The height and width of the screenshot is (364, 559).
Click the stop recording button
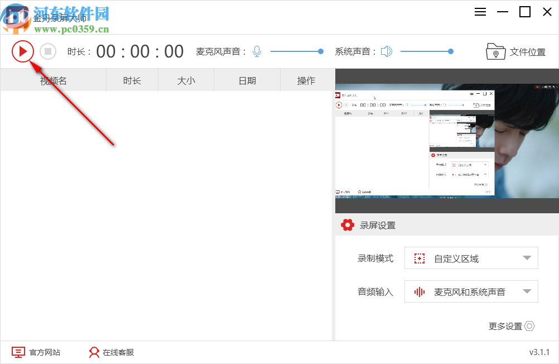(x=48, y=51)
